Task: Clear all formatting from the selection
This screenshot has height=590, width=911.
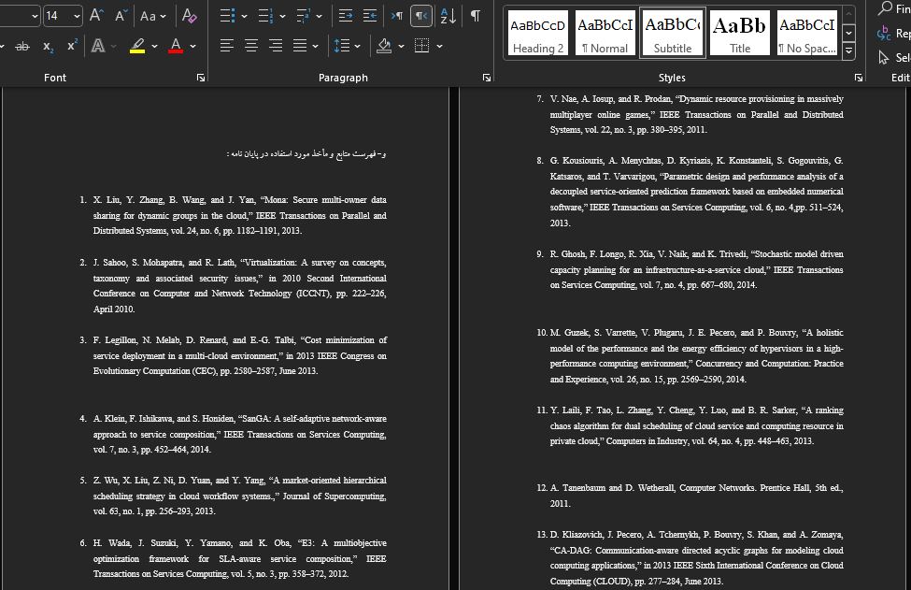Action: [x=189, y=16]
